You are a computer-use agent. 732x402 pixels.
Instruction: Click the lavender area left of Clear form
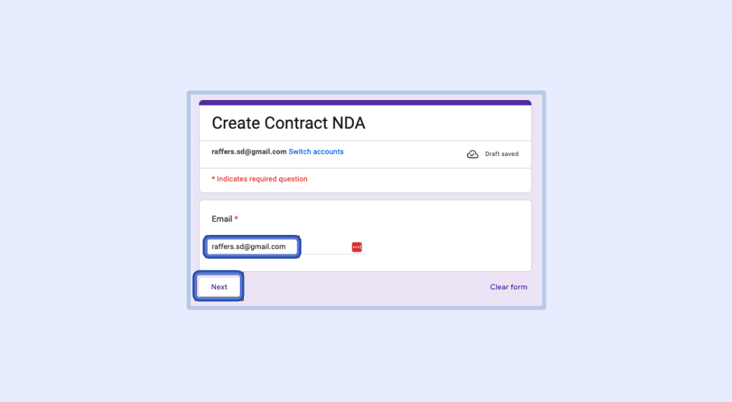(364, 287)
